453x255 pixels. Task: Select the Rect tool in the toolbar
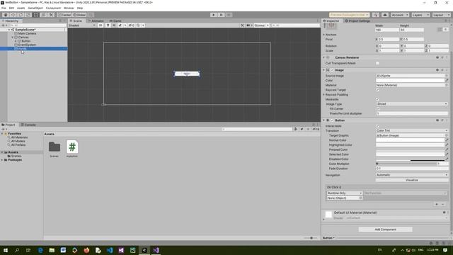point(36,15)
